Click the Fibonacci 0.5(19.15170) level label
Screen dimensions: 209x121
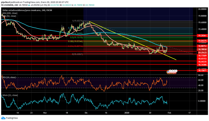[77, 38]
